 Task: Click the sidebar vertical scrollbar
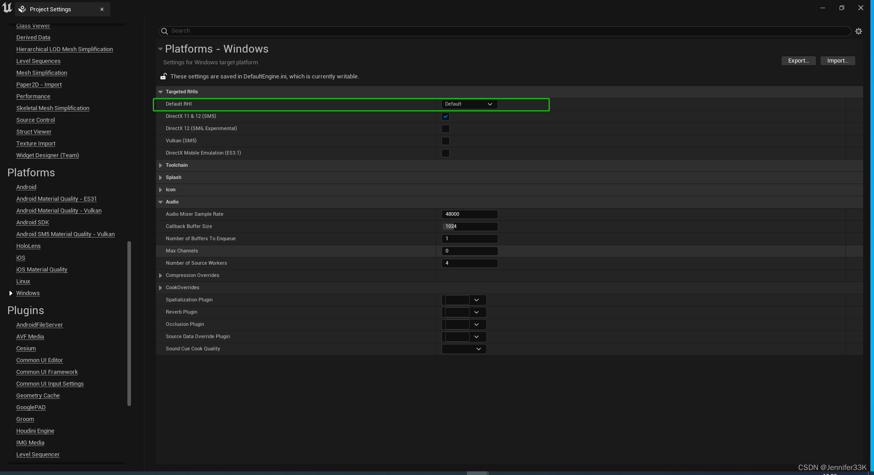(129, 324)
